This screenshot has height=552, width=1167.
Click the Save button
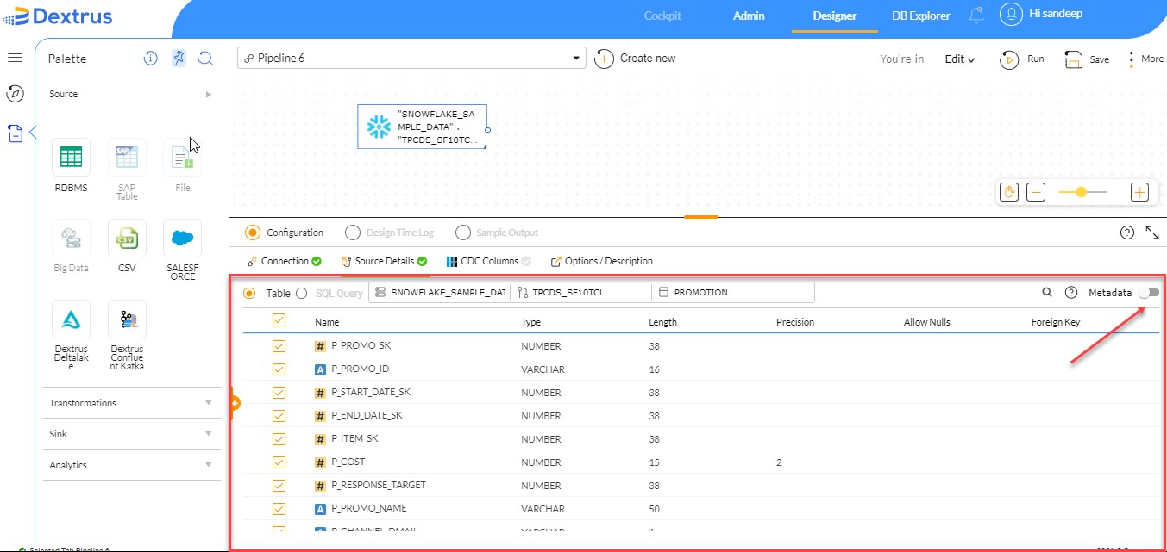coord(1087,59)
